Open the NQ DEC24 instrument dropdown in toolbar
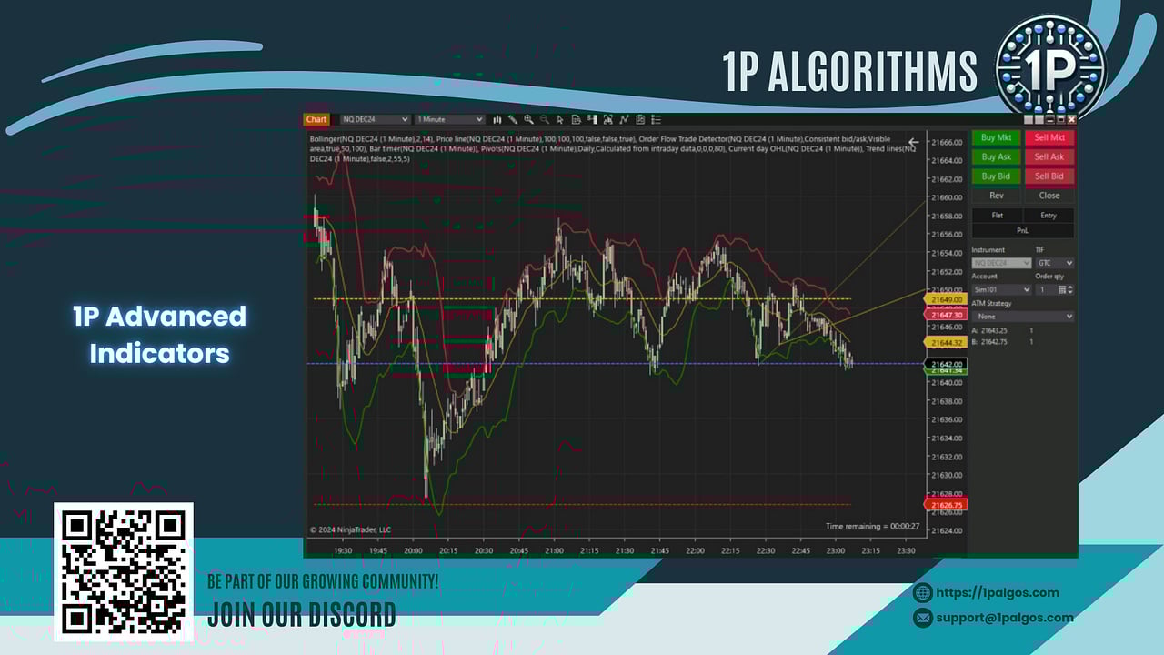 pyautogui.click(x=375, y=119)
